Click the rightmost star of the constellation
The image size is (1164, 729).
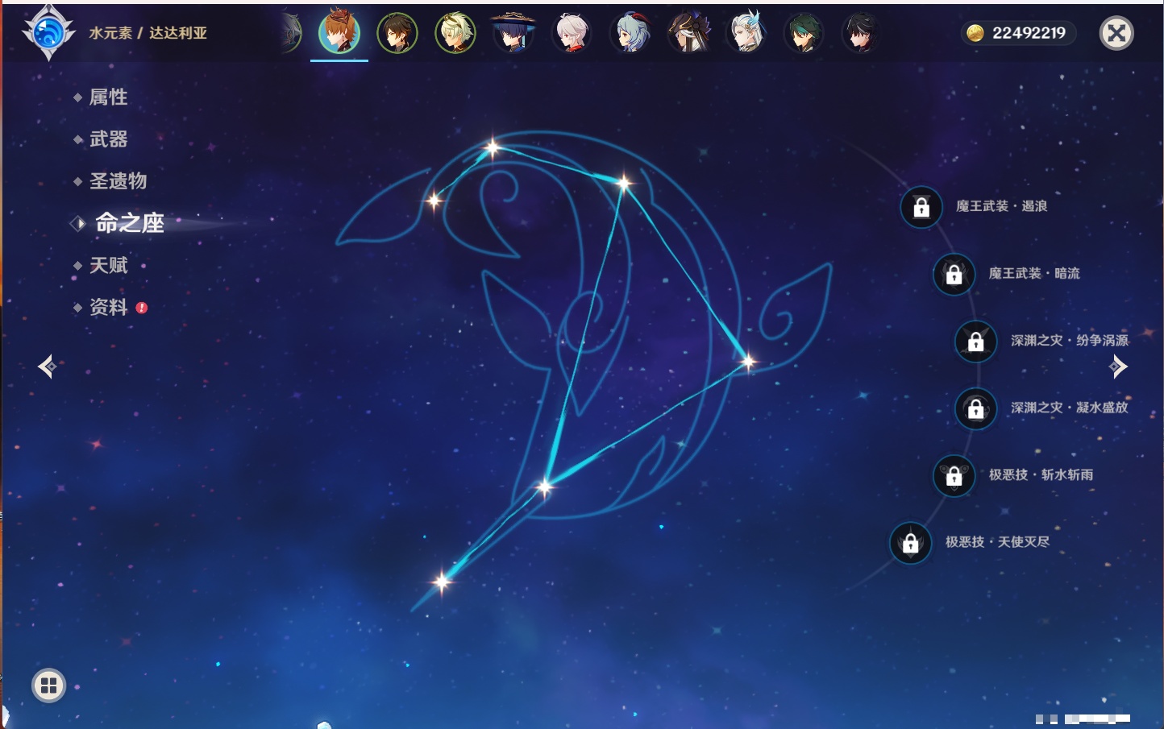[747, 362]
